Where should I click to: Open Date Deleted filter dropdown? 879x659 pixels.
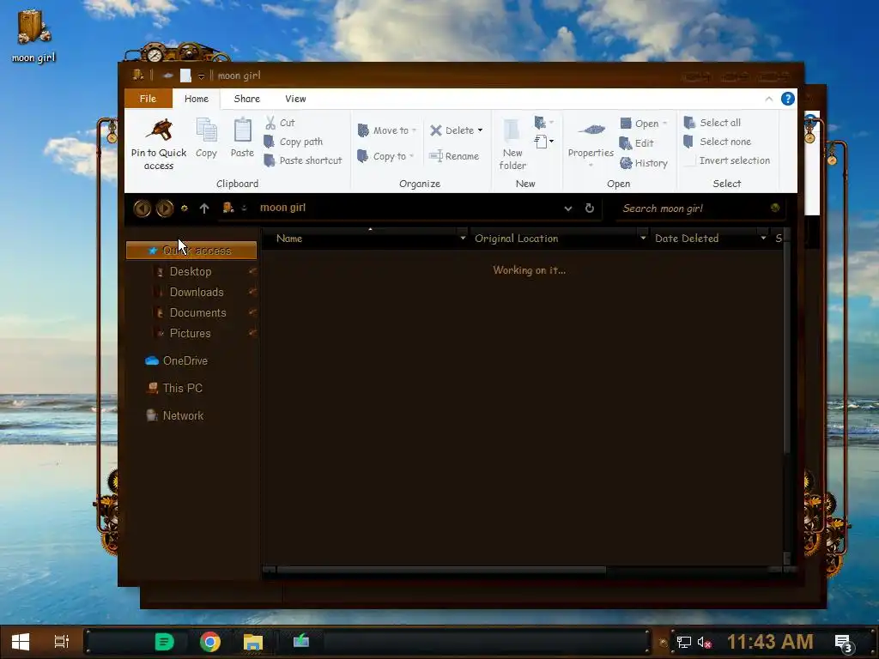(763, 239)
